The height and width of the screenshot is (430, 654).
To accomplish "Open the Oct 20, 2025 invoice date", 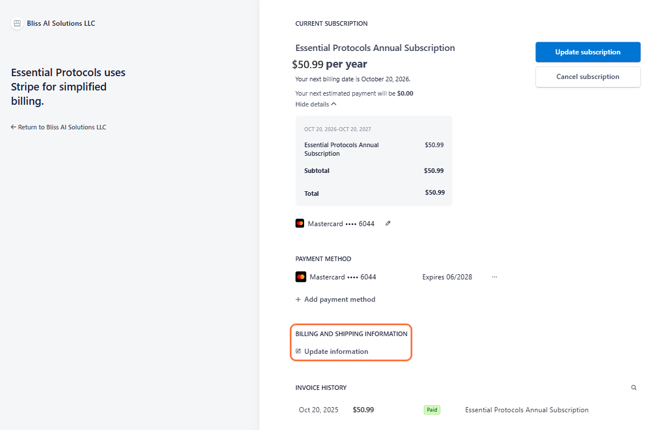I will pyautogui.click(x=318, y=410).
